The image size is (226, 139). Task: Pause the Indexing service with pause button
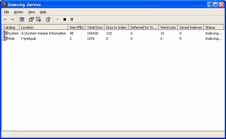(72, 19)
